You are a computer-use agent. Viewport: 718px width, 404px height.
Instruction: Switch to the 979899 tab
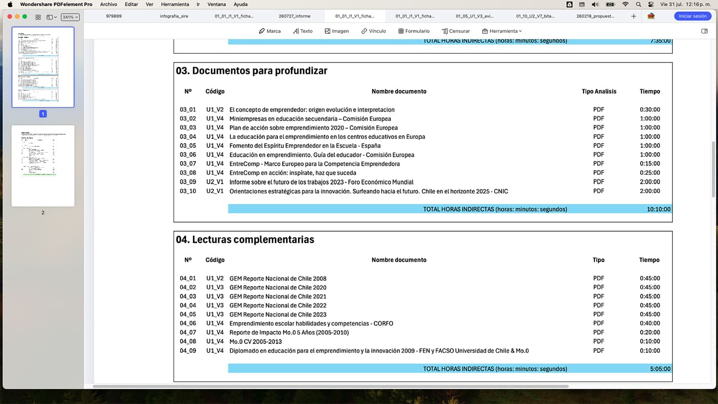[114, 16]
